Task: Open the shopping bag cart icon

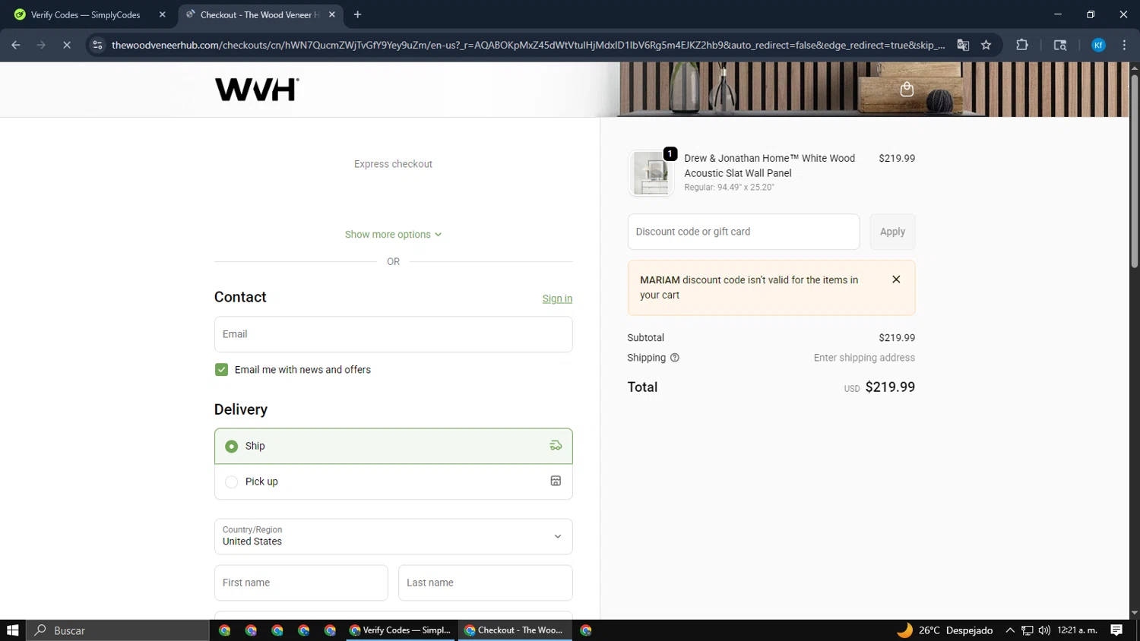Action: 907,90
